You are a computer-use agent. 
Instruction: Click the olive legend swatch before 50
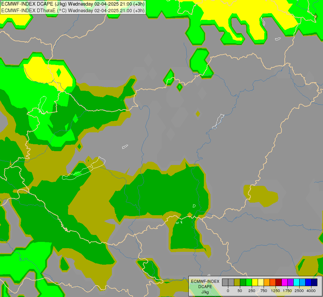click(x=237, y=282)
